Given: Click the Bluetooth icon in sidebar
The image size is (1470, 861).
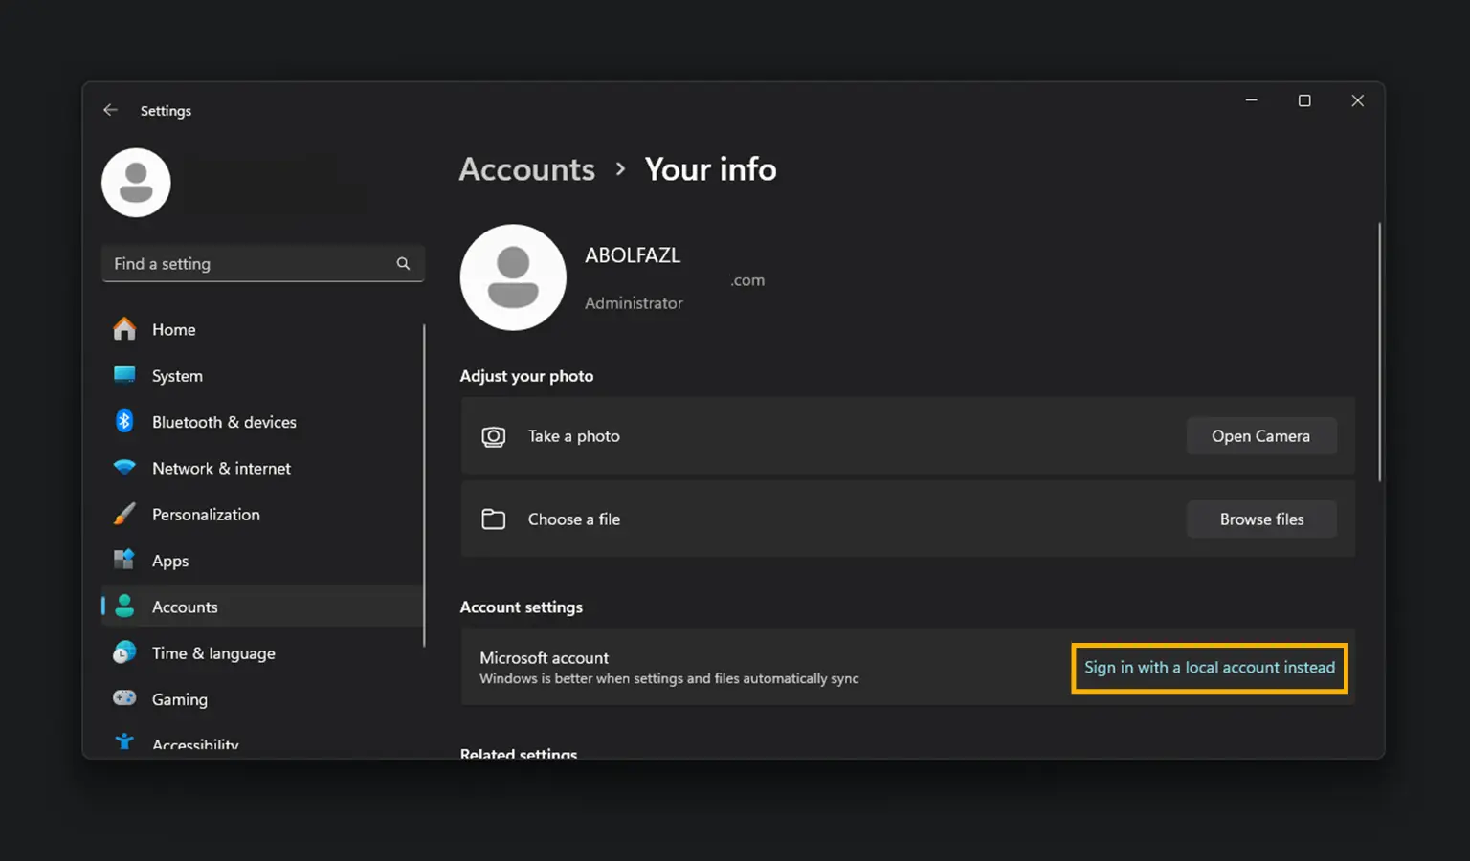Looking at the screenshot, I should (124, 421).
